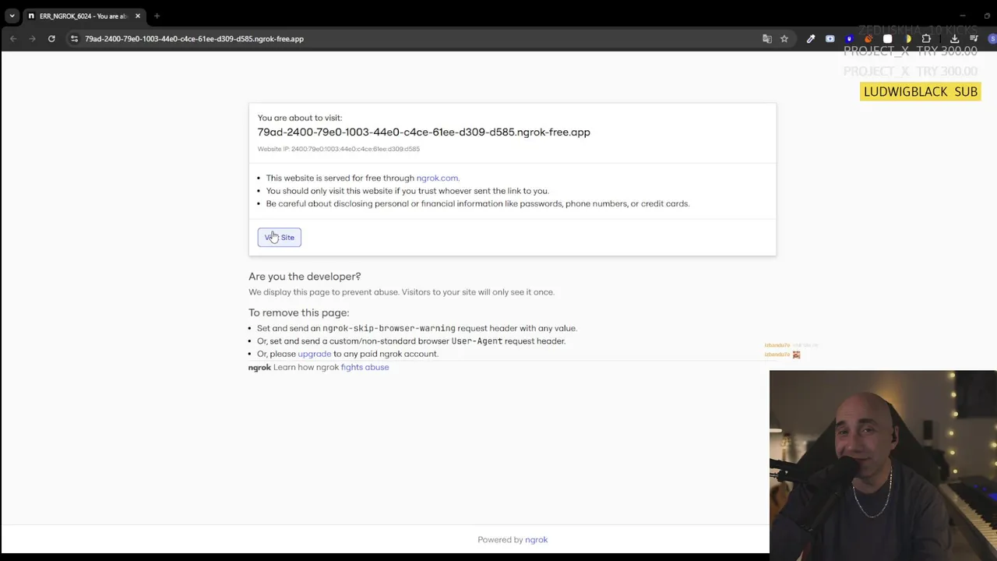Click the User-Agent code text
Screen dimensions: 997x561
tap(477, 341)
